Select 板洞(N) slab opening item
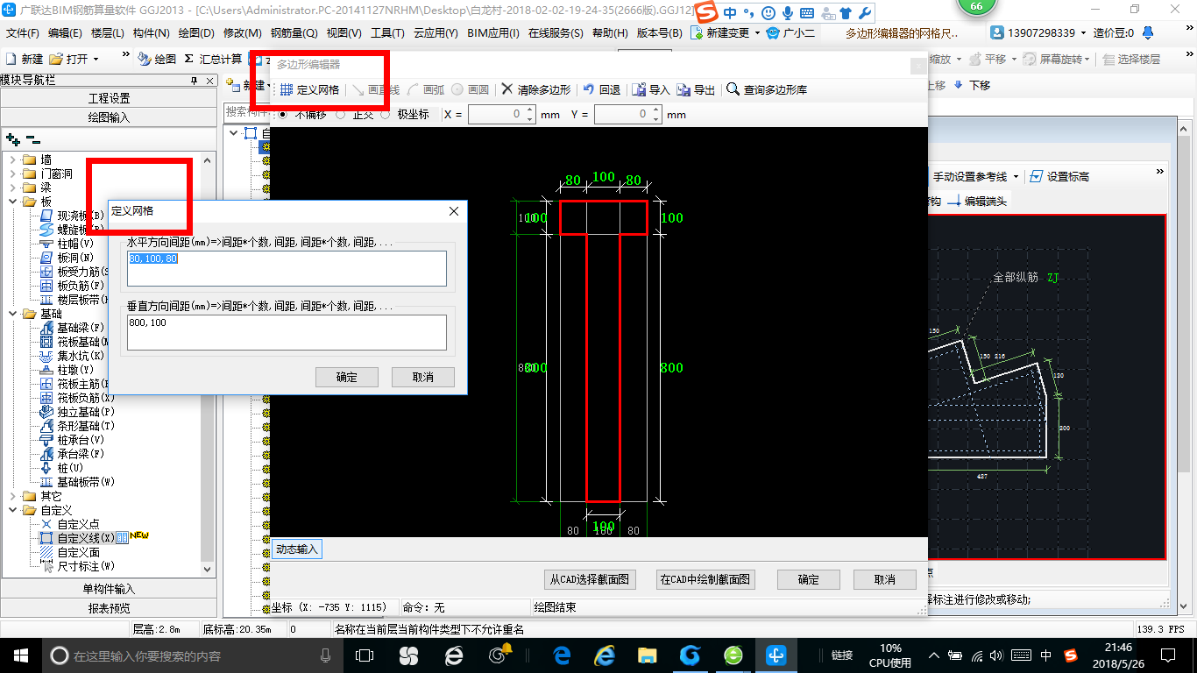Screen dimensions: 1197x673 point(67,258)
